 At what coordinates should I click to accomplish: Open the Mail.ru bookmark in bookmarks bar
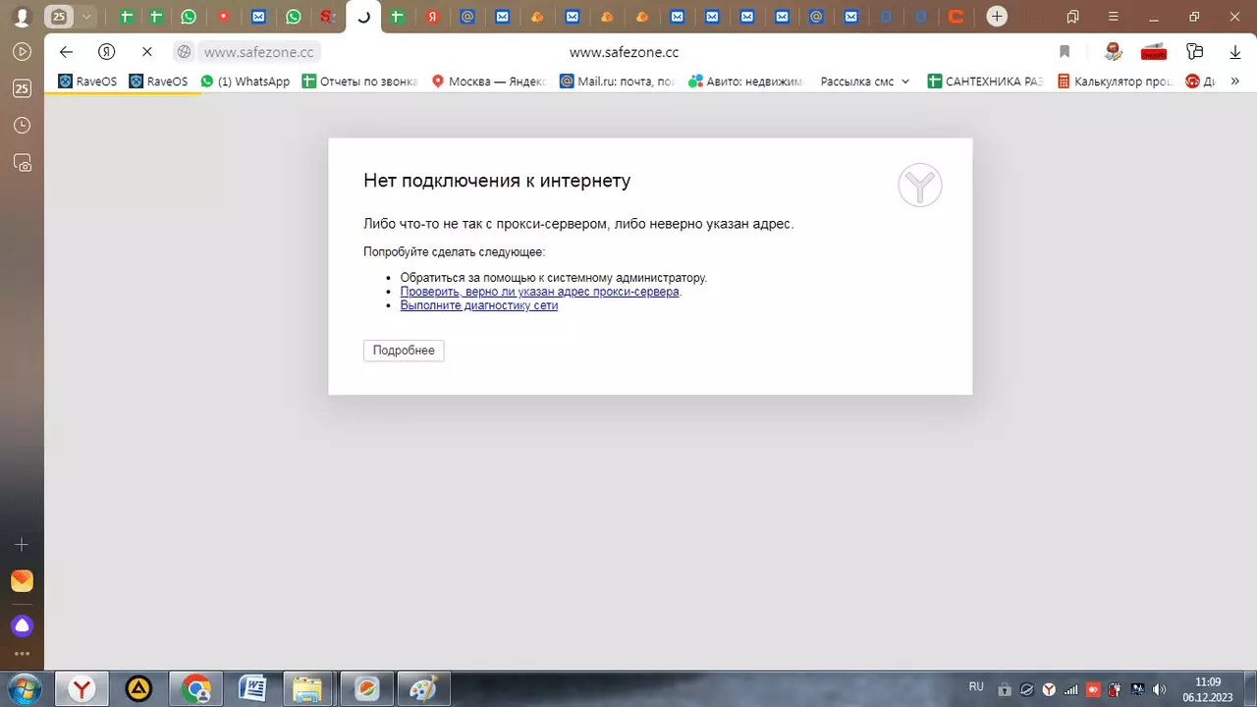pos(617,82)
